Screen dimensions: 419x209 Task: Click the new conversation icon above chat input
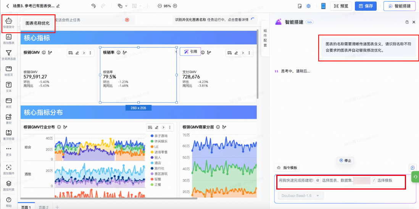[412, 168]
